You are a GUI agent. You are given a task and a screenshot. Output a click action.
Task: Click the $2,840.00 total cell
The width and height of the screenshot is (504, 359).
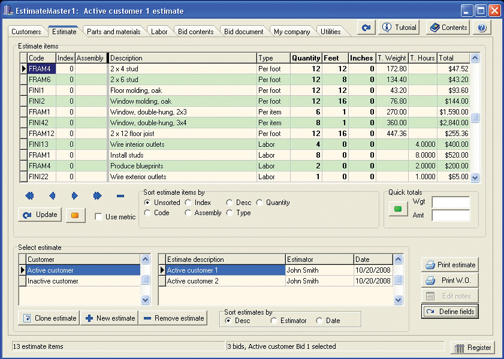454,123
